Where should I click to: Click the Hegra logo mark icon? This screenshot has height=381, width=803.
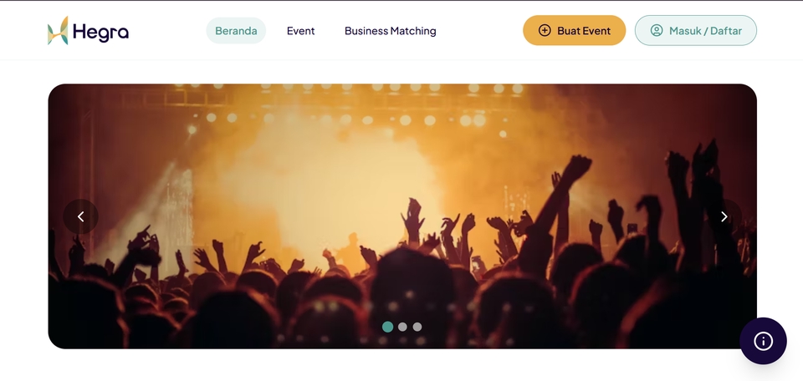58,31
